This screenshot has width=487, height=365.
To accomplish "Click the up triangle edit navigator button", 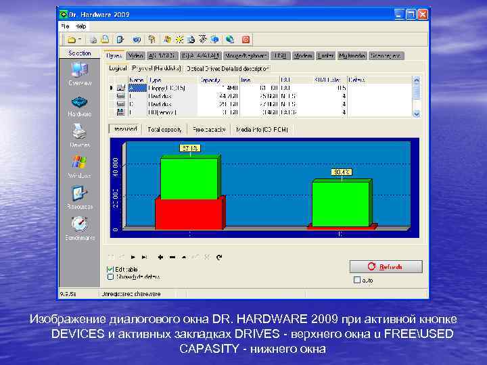I will point(184,257).
